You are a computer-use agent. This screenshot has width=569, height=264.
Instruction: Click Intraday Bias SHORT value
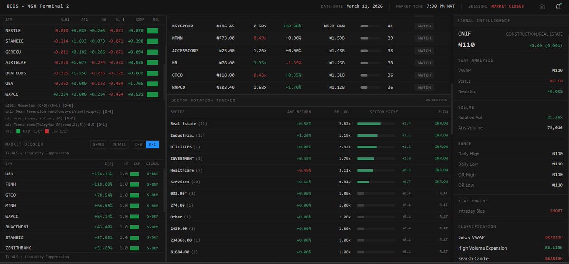click(556, 211)
